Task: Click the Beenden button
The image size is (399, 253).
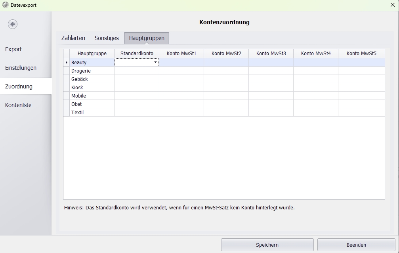Action: pyautogui.click(x=356, y=245)
